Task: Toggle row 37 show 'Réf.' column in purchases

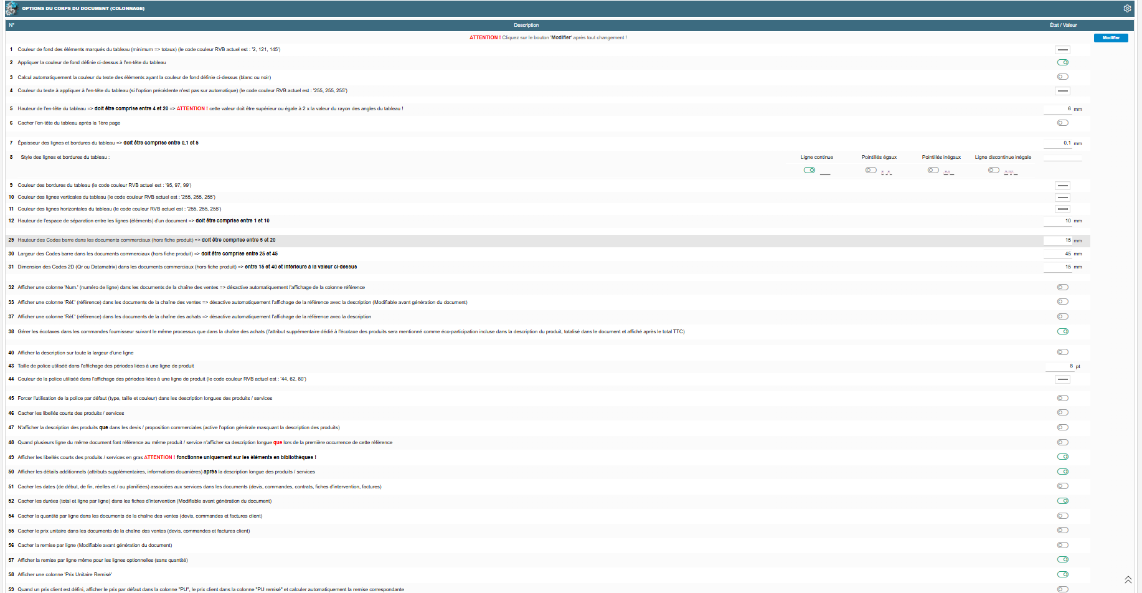Action: 1063,316
